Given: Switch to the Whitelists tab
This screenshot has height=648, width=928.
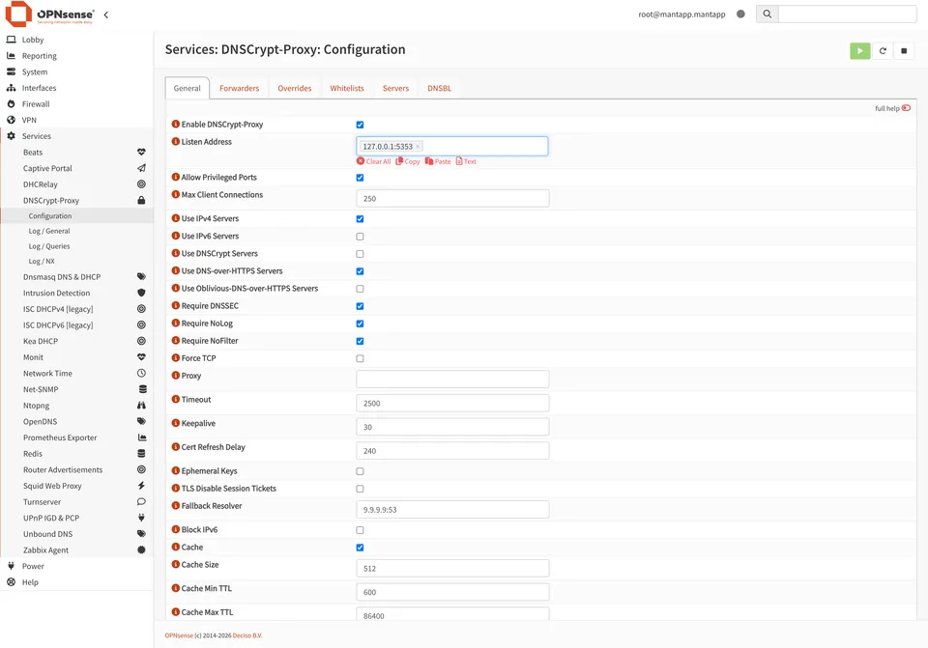Looking at the screenshot, I should 347,88.
